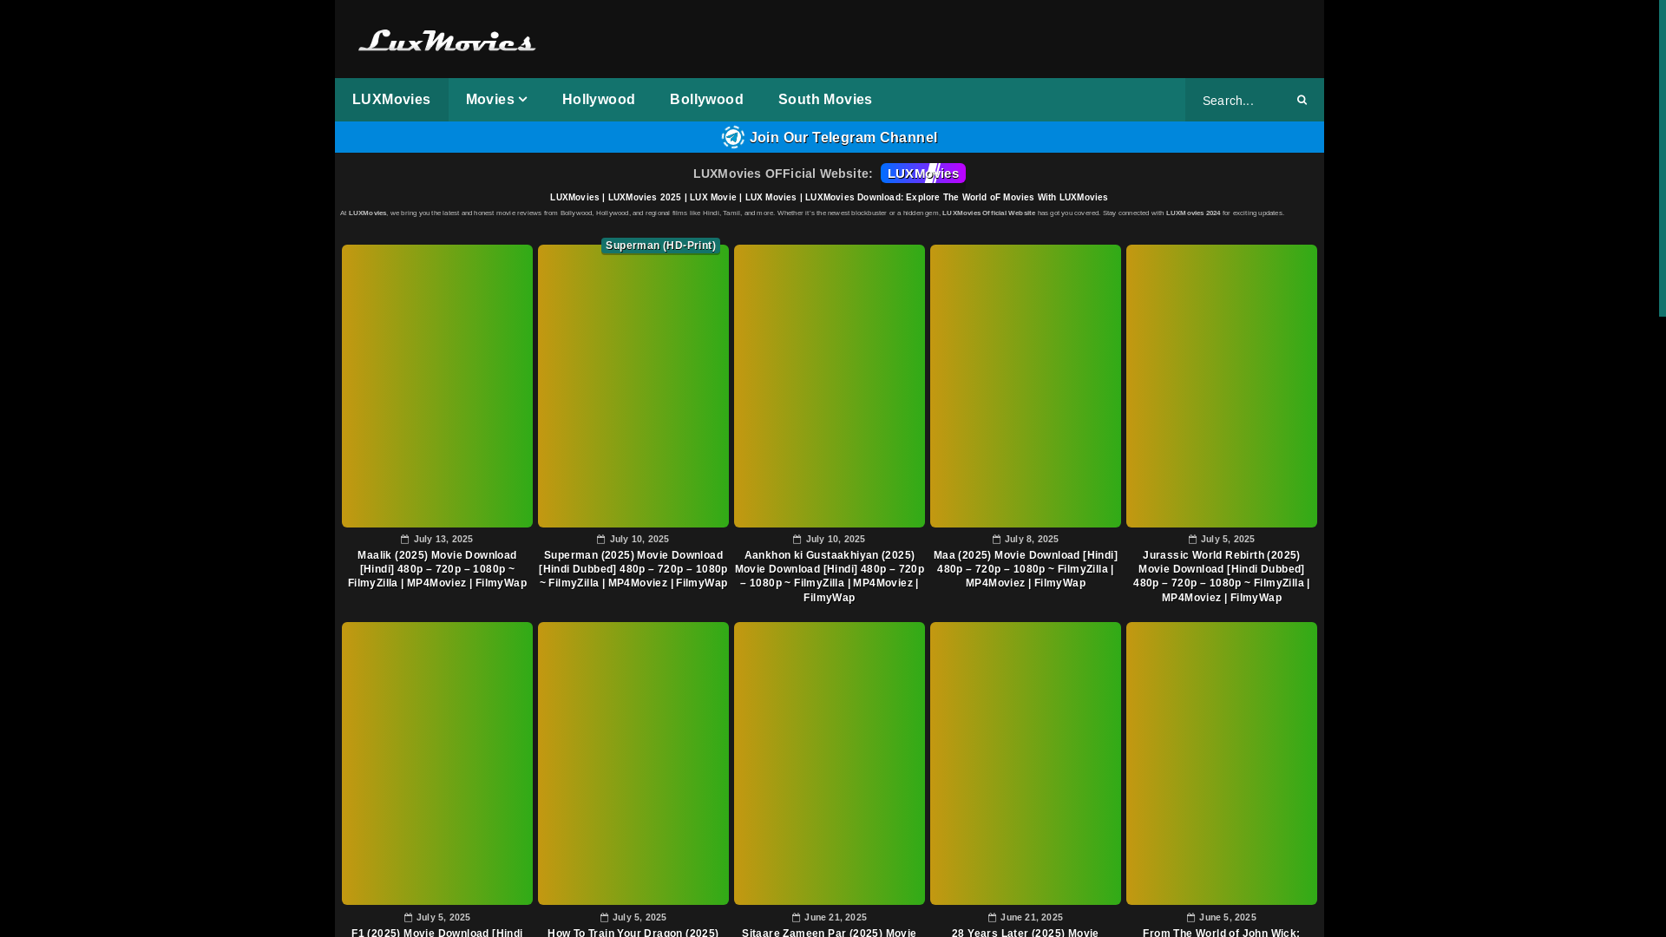Open Superman (2025) Movie Download title link
Image resolution: width=1666 pixels, height=937 pixels.
[x=633, y=569]
